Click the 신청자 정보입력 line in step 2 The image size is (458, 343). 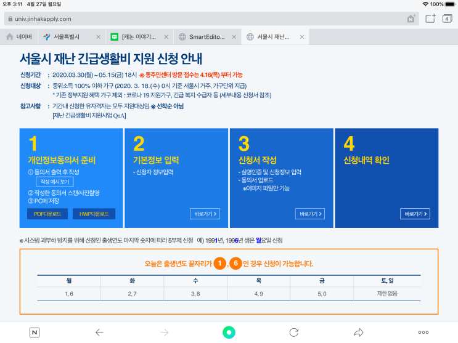click(153, 172)
